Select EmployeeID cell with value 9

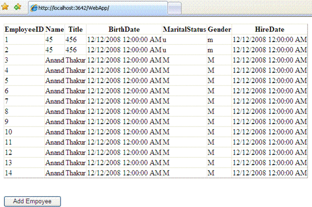[24, 122]
